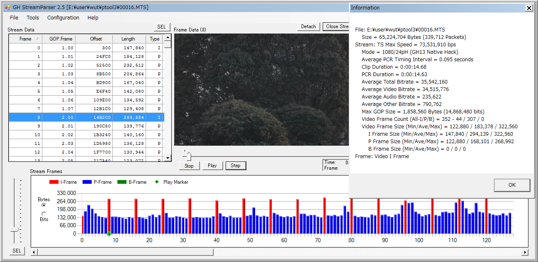Open the Help menu
The image size is (538, 262).
(x=93, y=18)
